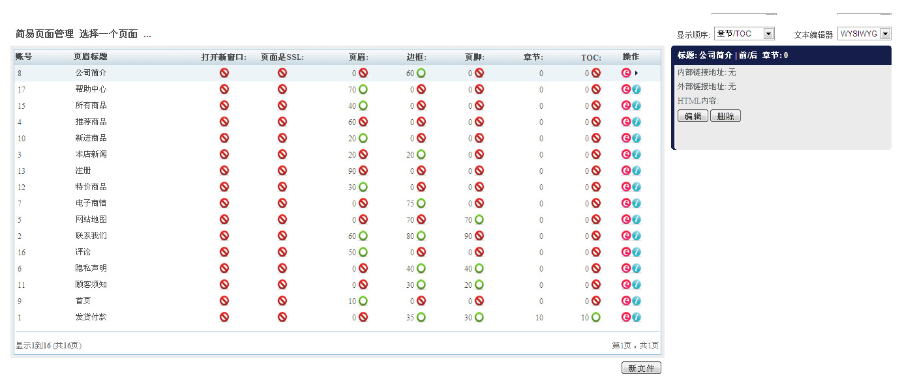Click the 删除 button in side panel
The width and height of the screenshot is (902, 392).
click(725, 116)
